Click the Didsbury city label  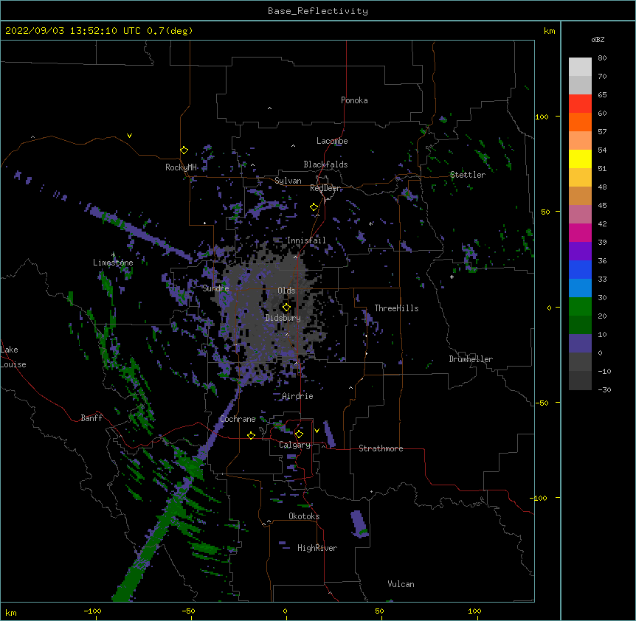[283, 318]
